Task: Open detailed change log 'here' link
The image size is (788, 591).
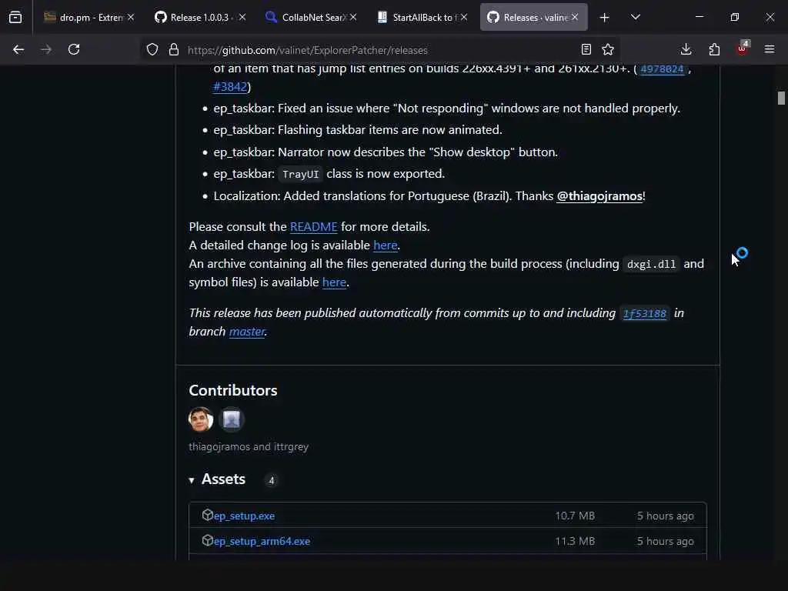Action: (x=386, y=245)
